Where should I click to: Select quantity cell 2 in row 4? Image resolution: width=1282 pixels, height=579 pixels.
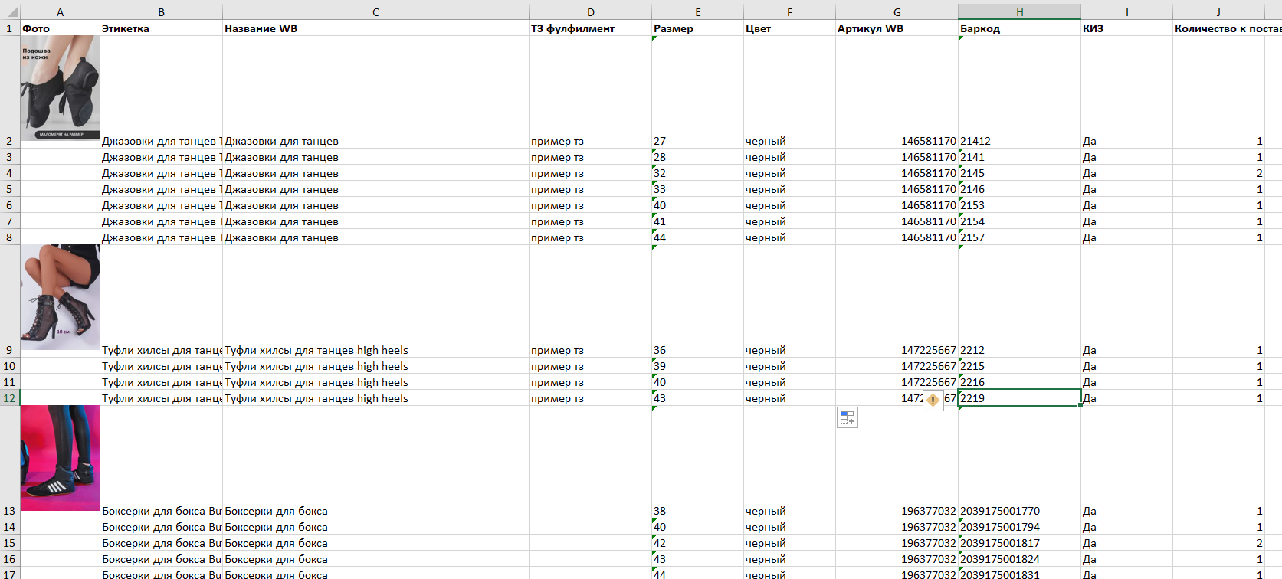pyautogui.click(x=1218, y=173)
